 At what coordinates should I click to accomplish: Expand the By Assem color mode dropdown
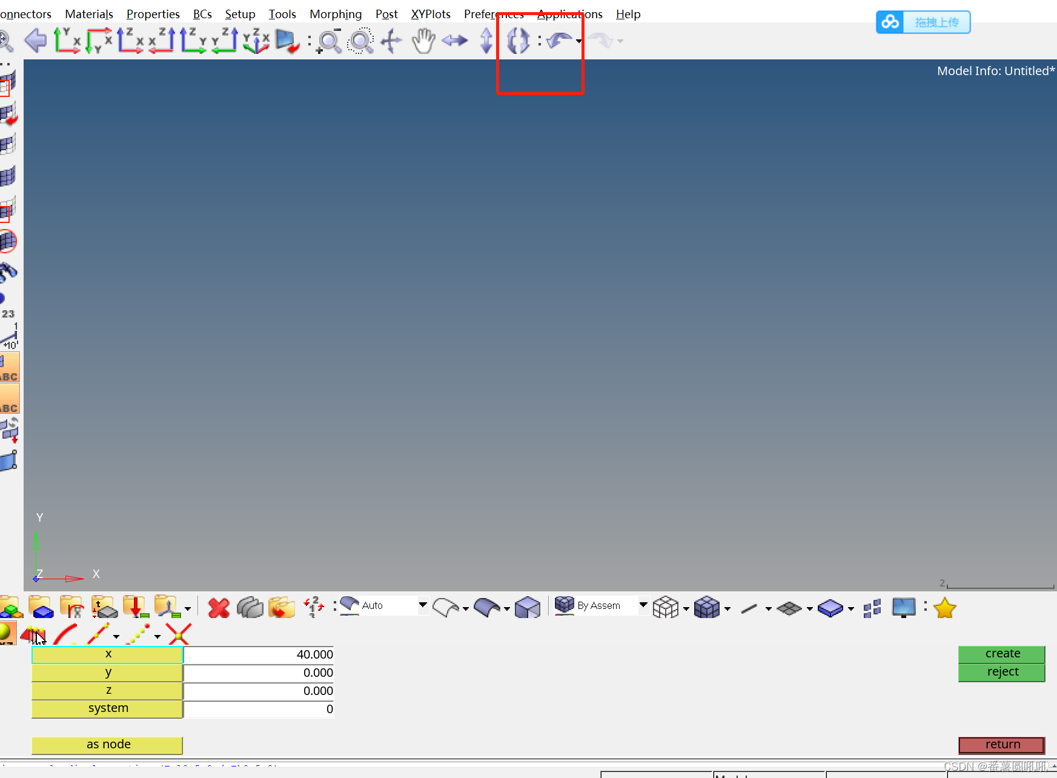coord(643,605)
